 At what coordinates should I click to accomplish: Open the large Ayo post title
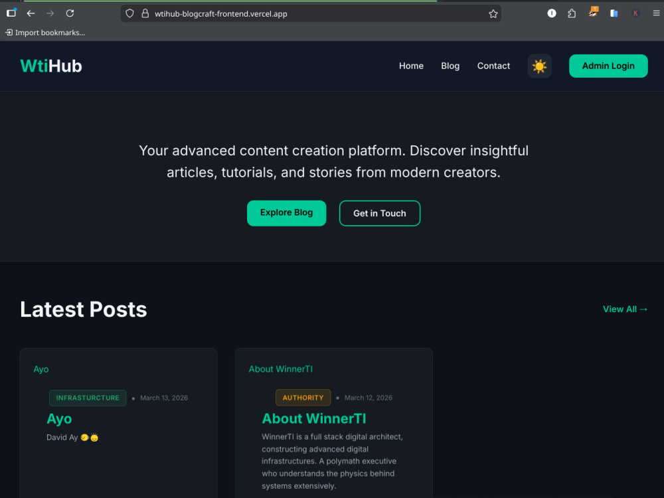59,419
